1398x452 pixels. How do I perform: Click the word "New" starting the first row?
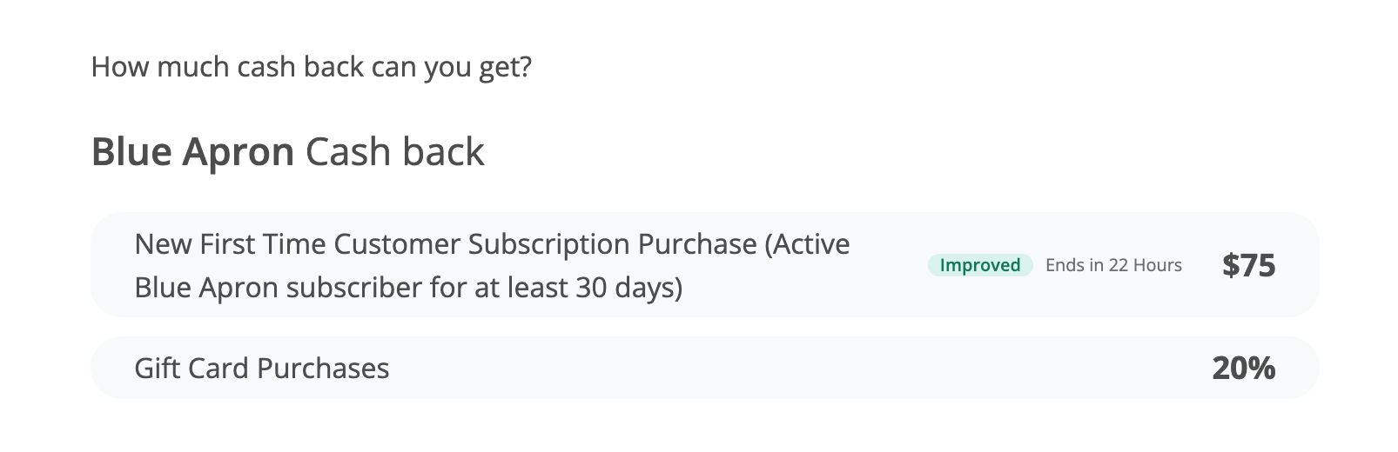[162, 244]
